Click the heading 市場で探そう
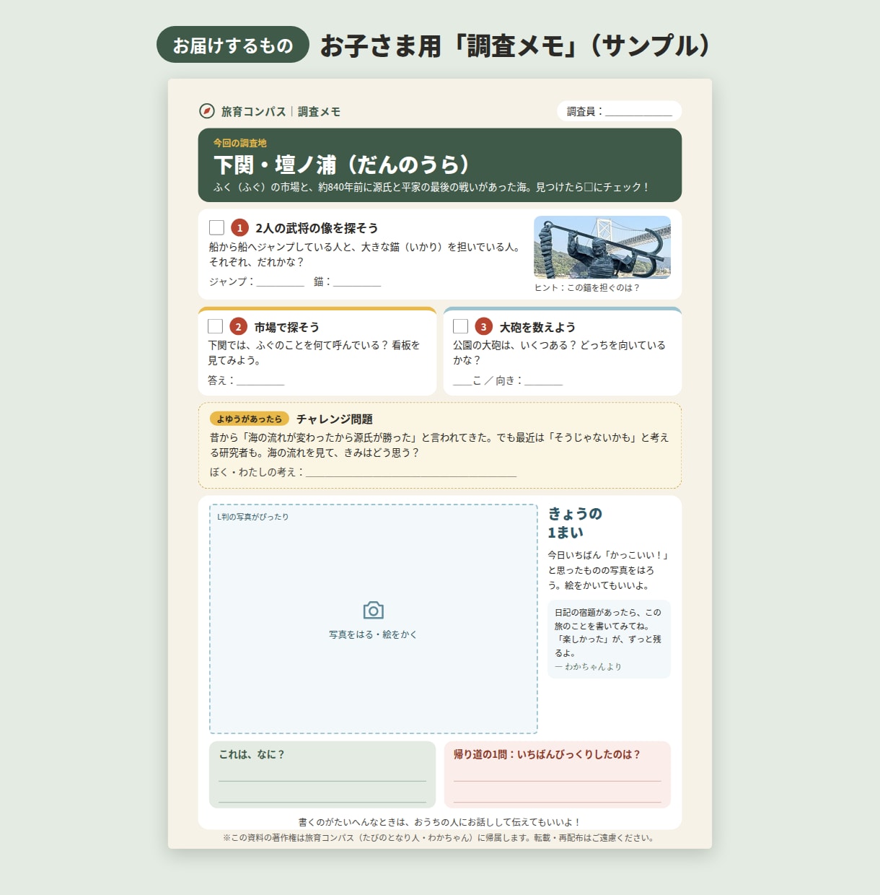The height and width of the screenshot is (895, 880). [x=286, y=327]
